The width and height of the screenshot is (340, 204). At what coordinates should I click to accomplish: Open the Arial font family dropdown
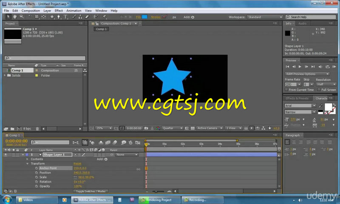point(300,105)
